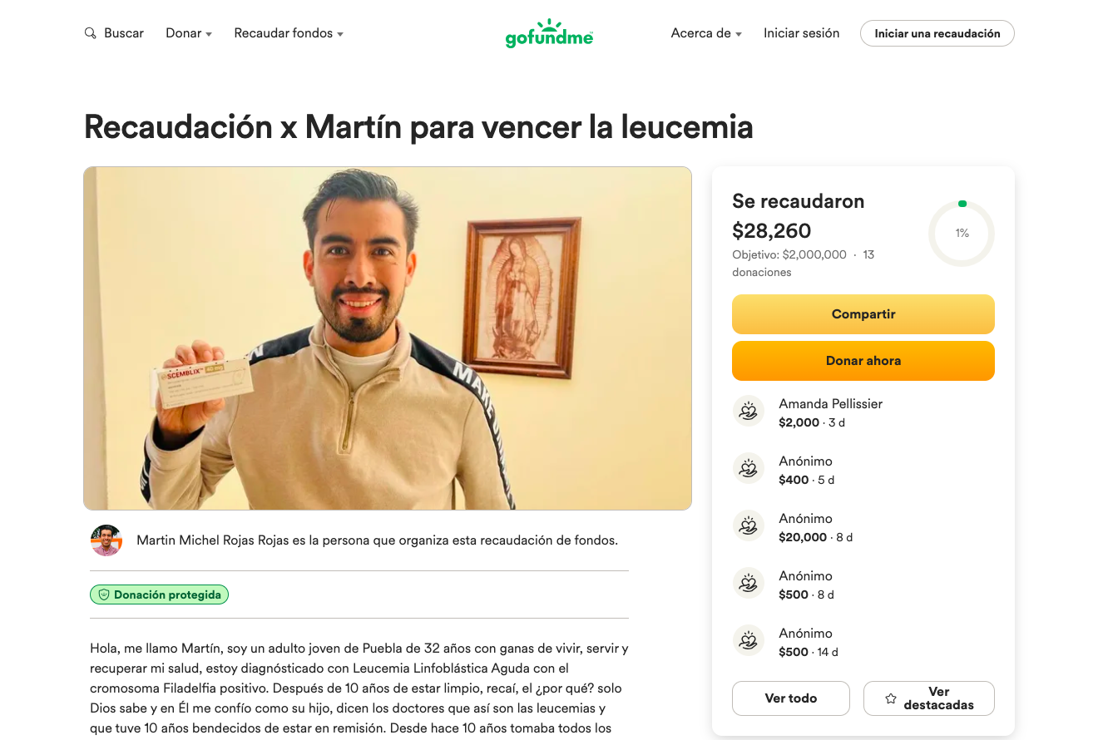Click the donor icon next to the $400 donation
Screen dimensions: 1103x740
click(x=749, y=468)
